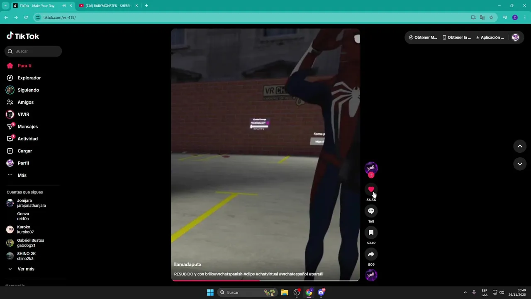Open the volume tray icon

click(502, 292)
